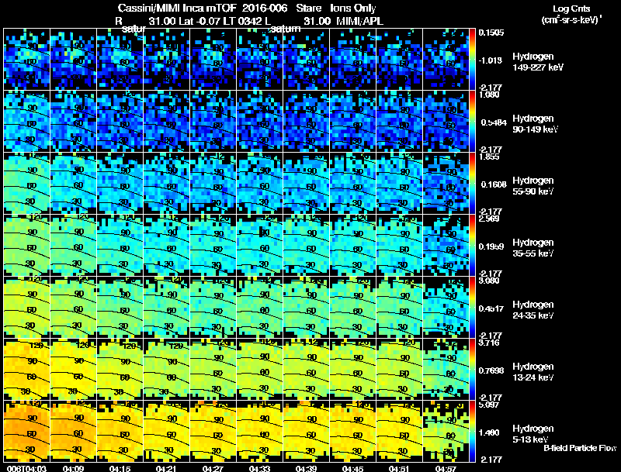Click the "B-field Particle Flow" caption
The width and height of the screenshot is (621, 472).
(580, 448)
